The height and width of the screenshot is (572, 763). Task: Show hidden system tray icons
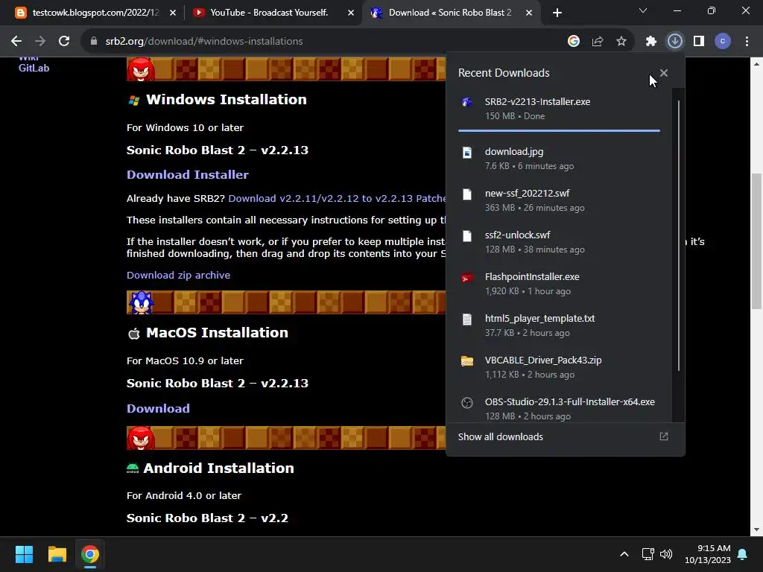click(x=624, y=554)
